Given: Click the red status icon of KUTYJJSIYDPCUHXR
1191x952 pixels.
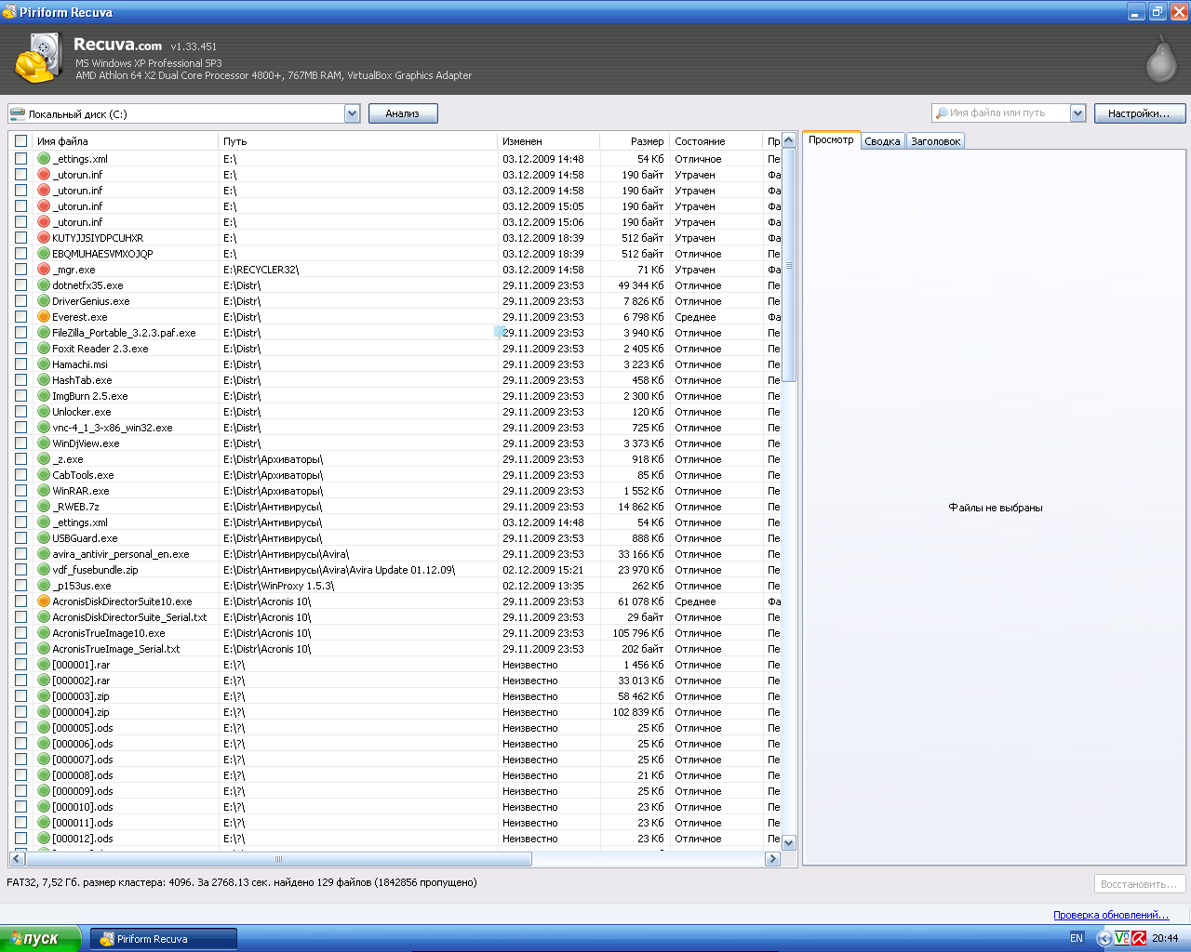Looking at the screenshot, I should [x=44, y=238].
